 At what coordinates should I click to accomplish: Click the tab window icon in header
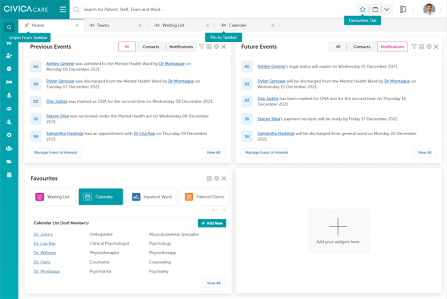coord(375,9)
